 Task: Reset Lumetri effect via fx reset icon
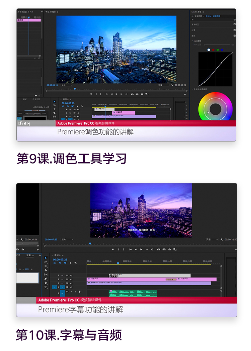[x=235, y=20]
